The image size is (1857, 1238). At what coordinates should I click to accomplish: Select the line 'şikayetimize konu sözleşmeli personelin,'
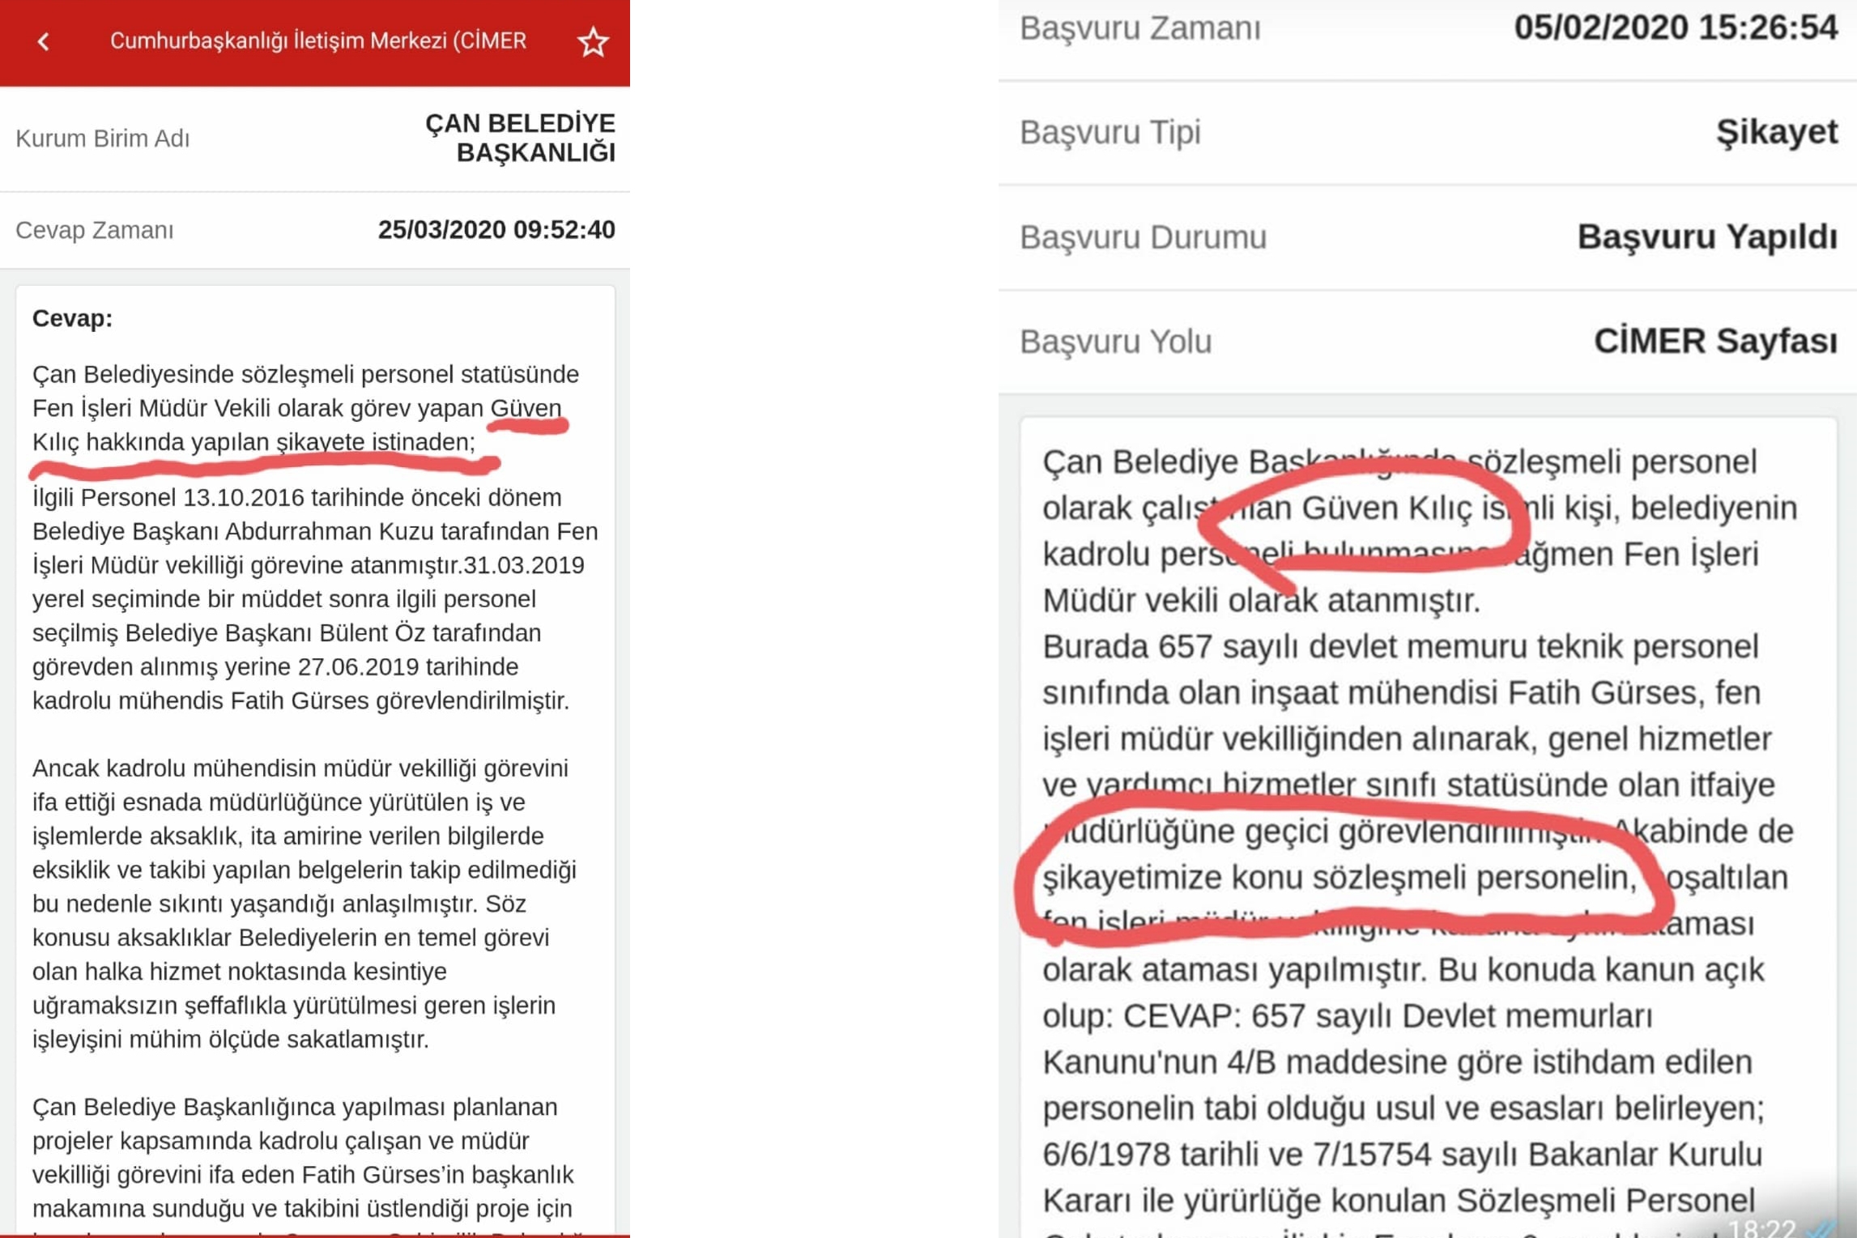pos(1340,878)
